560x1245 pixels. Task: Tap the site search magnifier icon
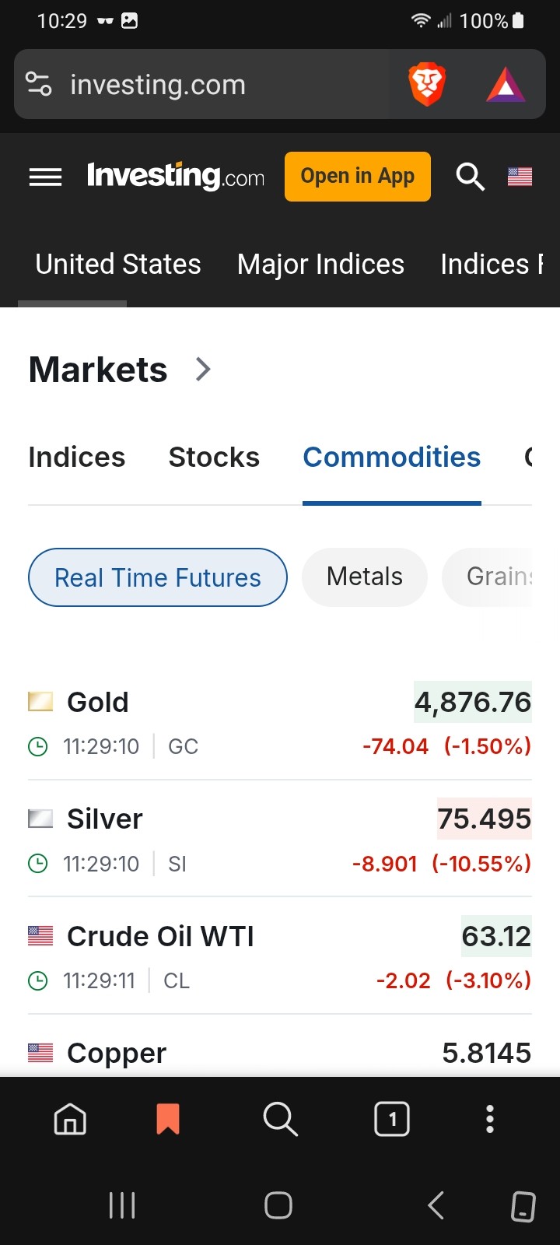(x=470, y=177)
